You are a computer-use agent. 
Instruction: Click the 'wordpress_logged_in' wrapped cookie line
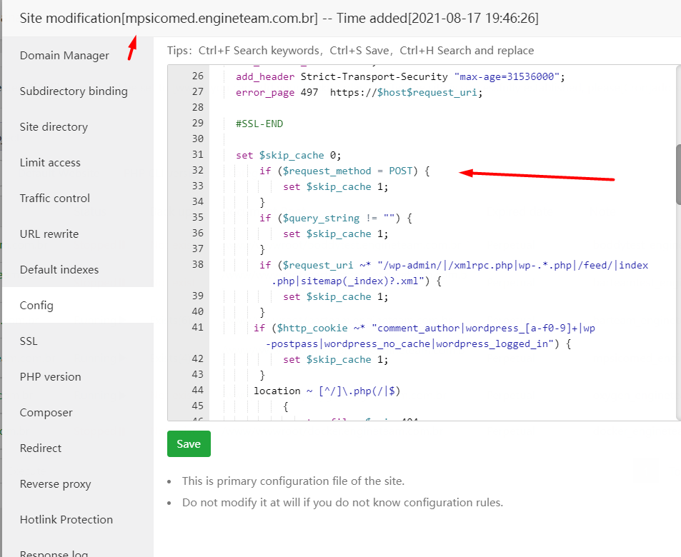click(x=418, y=343)
